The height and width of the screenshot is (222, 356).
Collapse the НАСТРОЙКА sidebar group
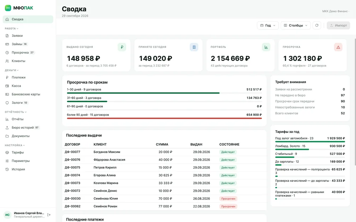[15, 145]
